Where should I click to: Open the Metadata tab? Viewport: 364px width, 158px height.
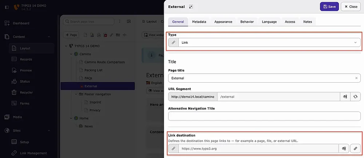199,21
